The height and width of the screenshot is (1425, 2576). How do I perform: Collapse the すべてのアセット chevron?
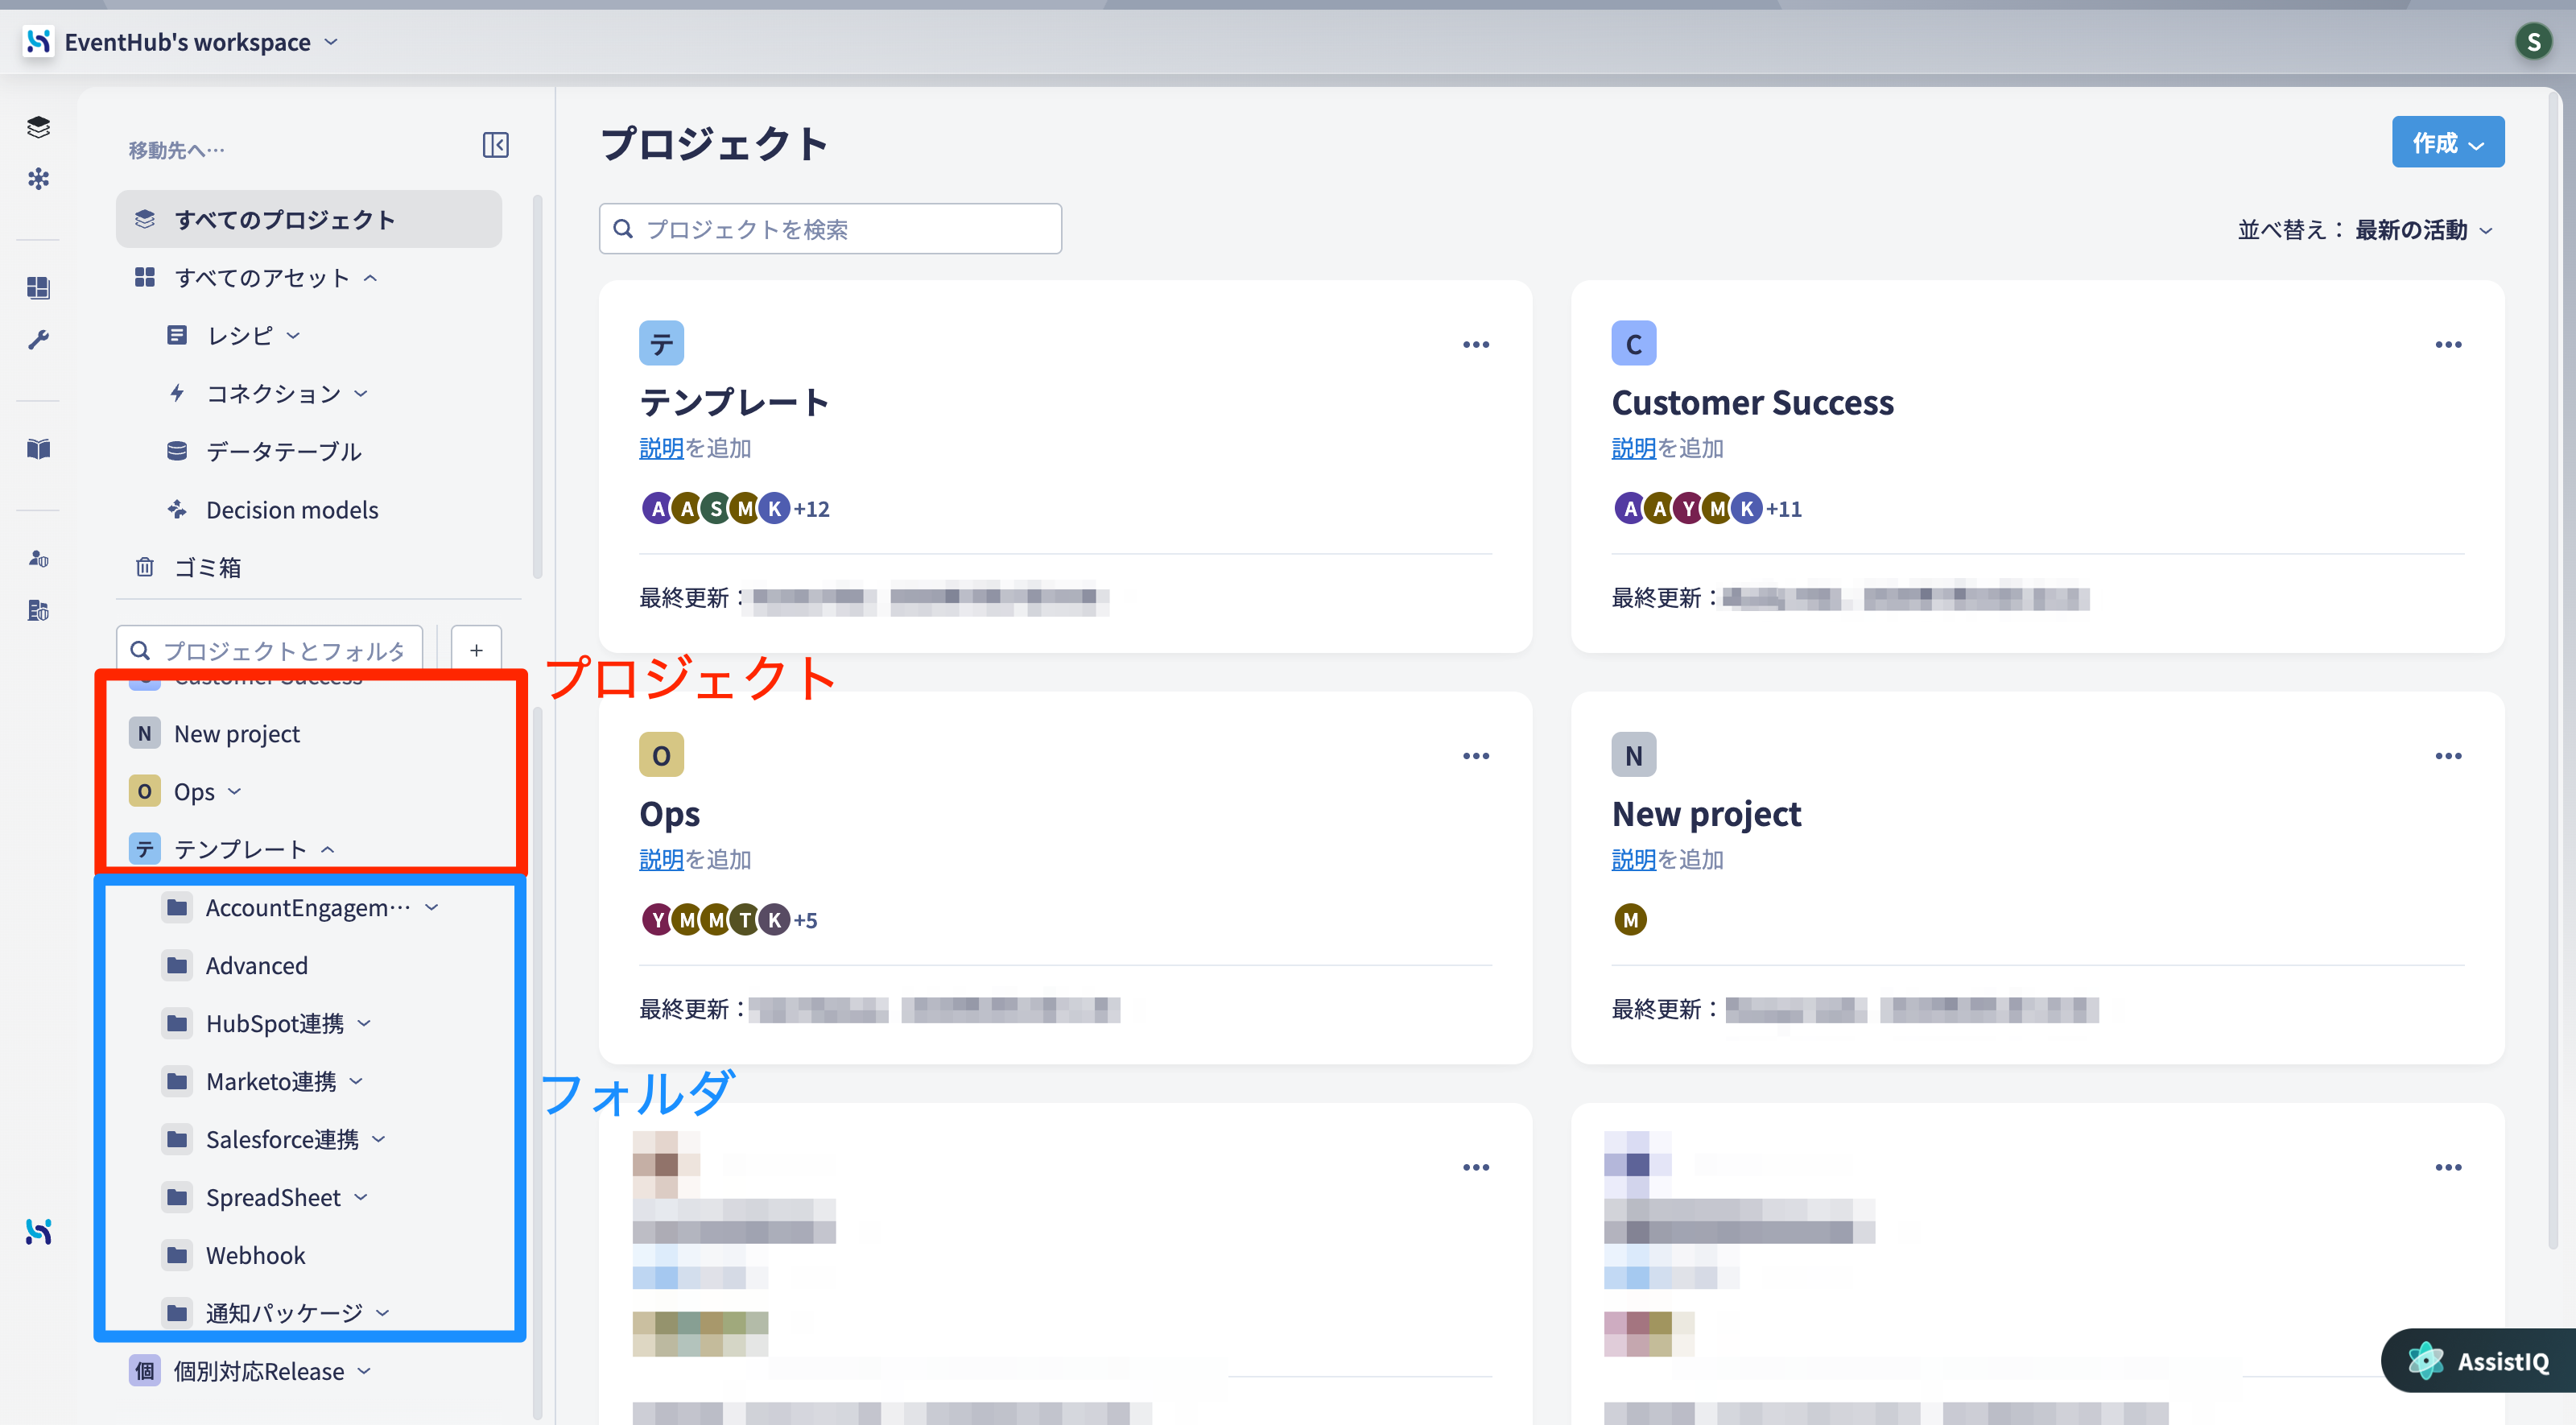point(370,278)
